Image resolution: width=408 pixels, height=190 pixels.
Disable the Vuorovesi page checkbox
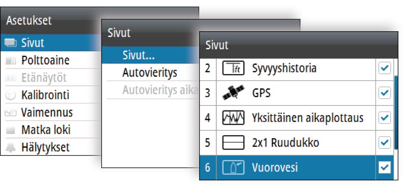[385, 168]
